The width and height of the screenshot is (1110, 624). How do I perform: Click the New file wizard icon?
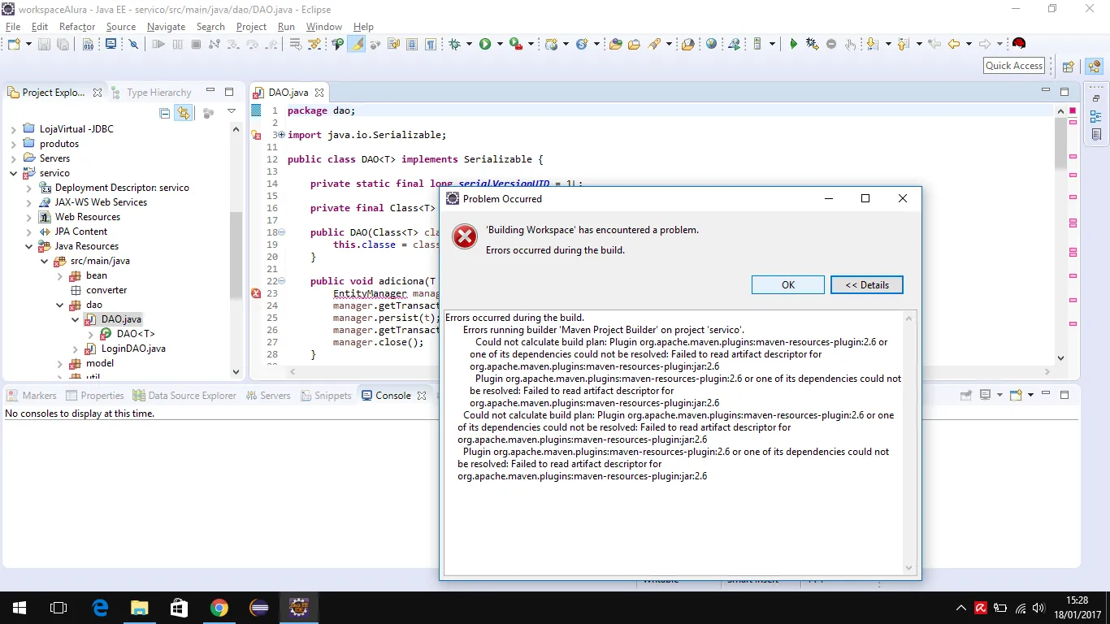point(13,45)
